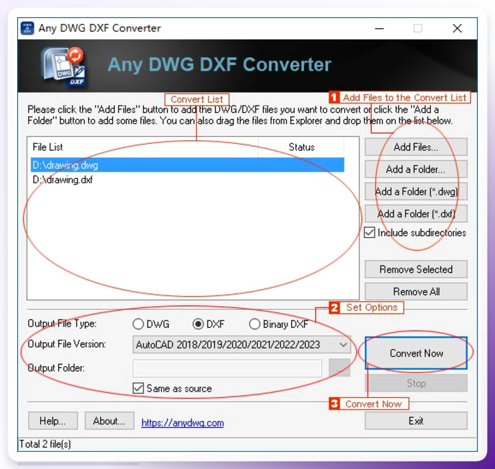This screenshot has width=495, height=469.
Task: Select D:\drawing.dxf in file list
Action: (187, 179)
